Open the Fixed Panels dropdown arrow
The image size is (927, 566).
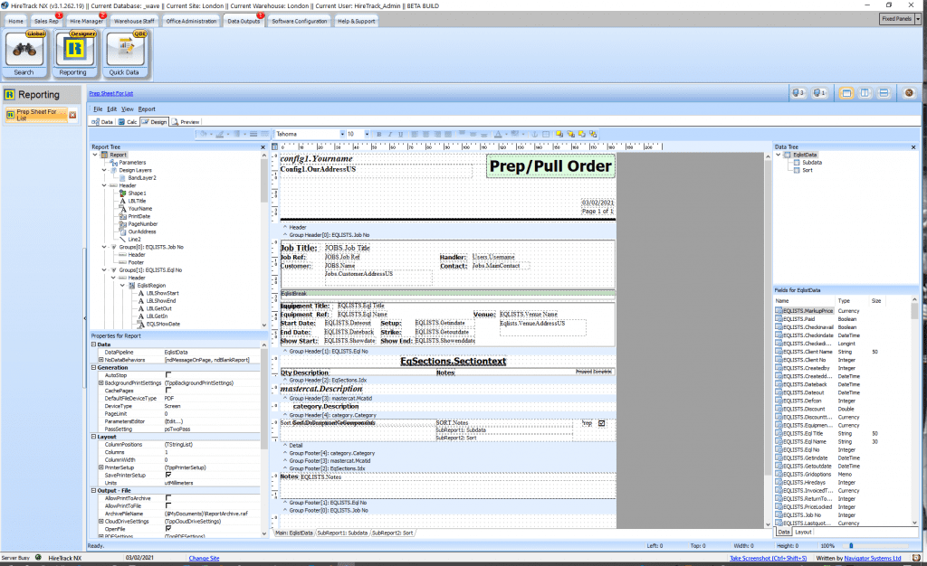[918, 19]
